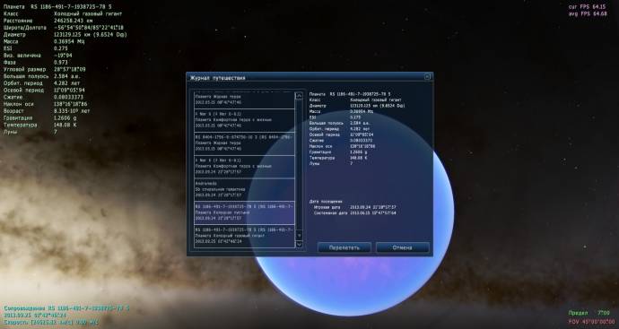Close the Журнал путешествия dialog
Viewport: 619px width, 329px height.
[427, 77]
